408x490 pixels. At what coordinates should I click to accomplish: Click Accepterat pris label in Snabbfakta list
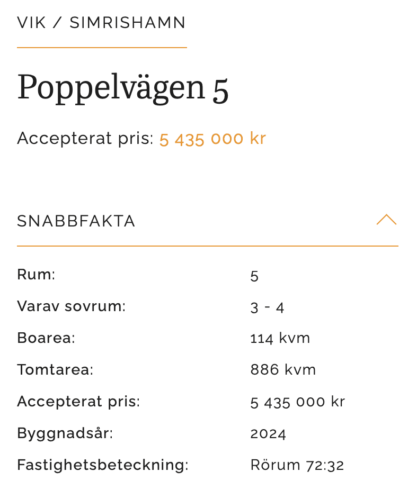pos(78,402)
